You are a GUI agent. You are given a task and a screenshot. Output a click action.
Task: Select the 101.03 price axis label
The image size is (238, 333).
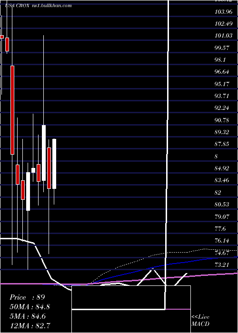click(224, 36)
